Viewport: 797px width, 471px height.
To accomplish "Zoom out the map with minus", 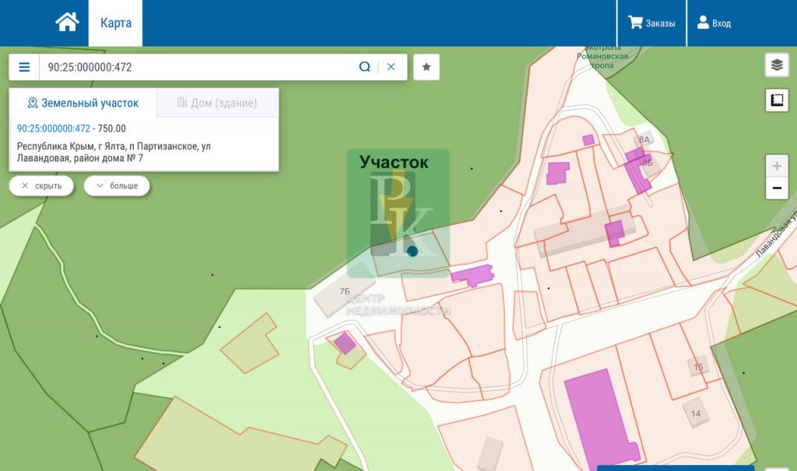I will [777, 188].
